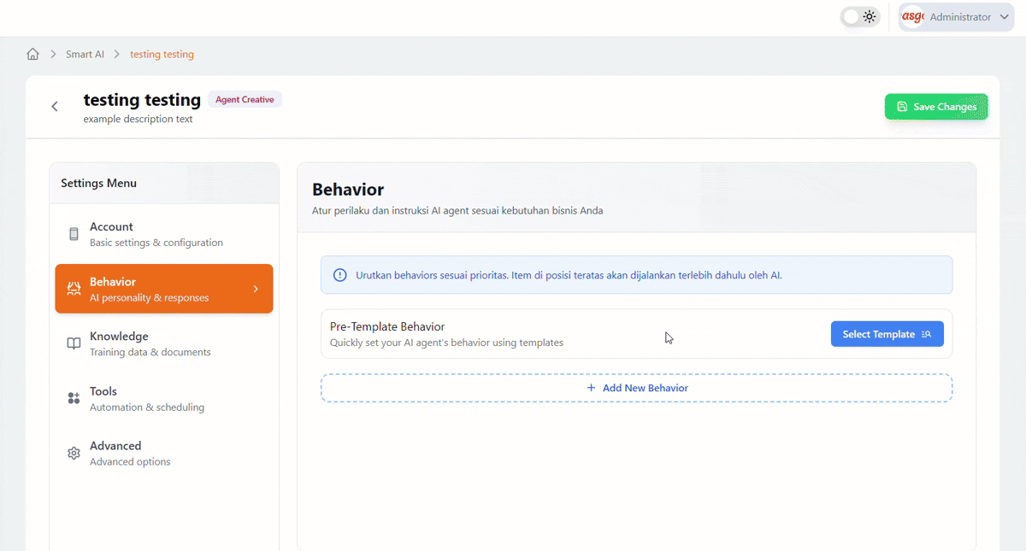
Task: Click the Account settings icon
Action: click(74, 234)
